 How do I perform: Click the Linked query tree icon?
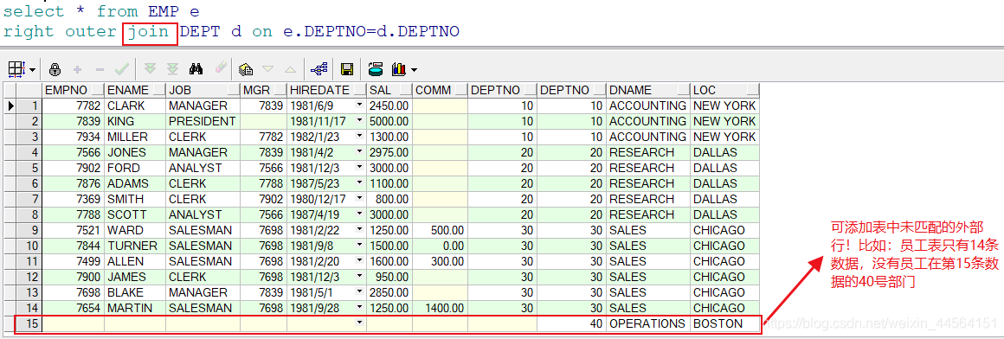319,68
